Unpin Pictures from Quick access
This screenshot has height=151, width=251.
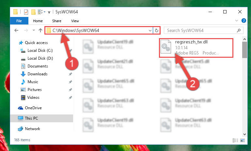pos(70,90)
